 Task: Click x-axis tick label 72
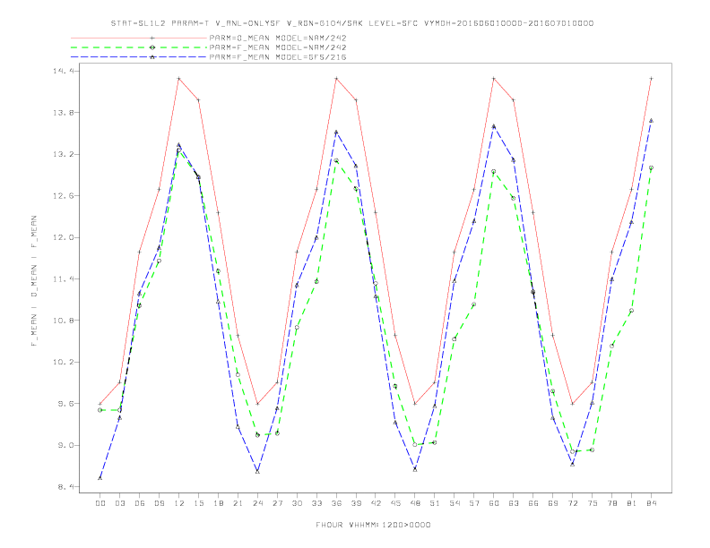[572, 503]
